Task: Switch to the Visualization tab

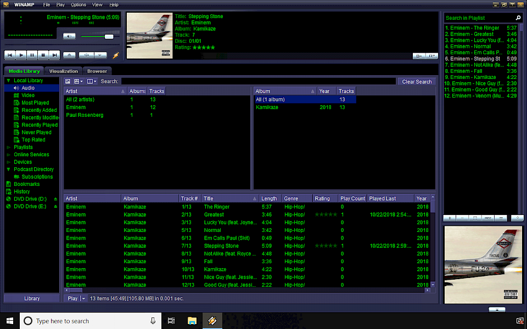Action: tap(64, 71)
